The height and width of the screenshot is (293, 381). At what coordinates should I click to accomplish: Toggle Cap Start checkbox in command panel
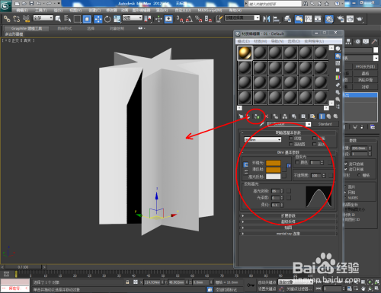346,164
